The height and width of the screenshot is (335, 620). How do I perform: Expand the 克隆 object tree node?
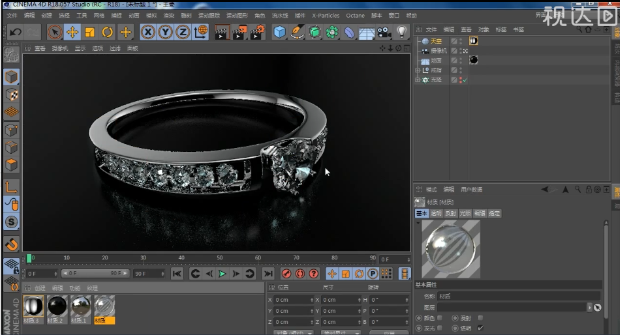(418, 80)
